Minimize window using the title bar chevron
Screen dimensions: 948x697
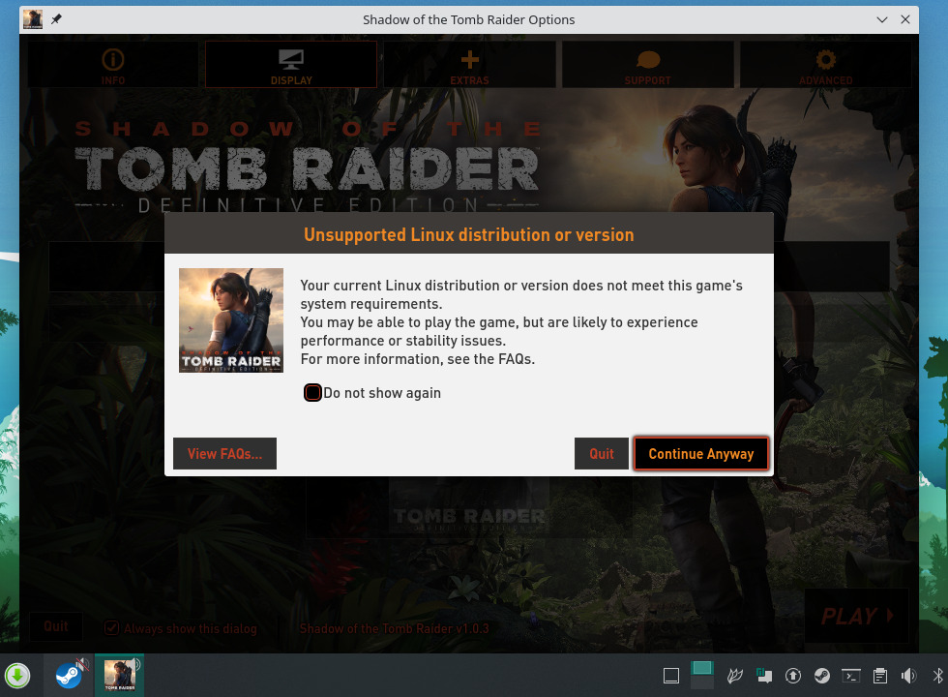[882, 19]
